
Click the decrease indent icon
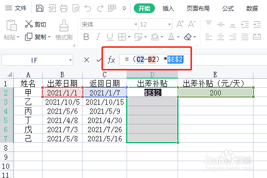pos(245,25)
